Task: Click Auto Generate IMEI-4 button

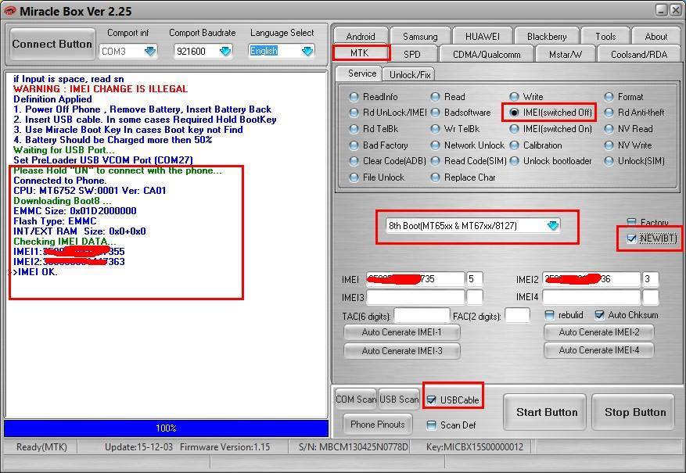Action: pyautogui.click(x=599, y=350)
